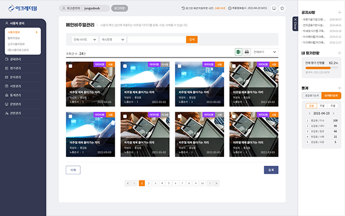Open the plus icon beside 공지사항
The height and width of the screenshot is (216, 345).
pos(339,12)
